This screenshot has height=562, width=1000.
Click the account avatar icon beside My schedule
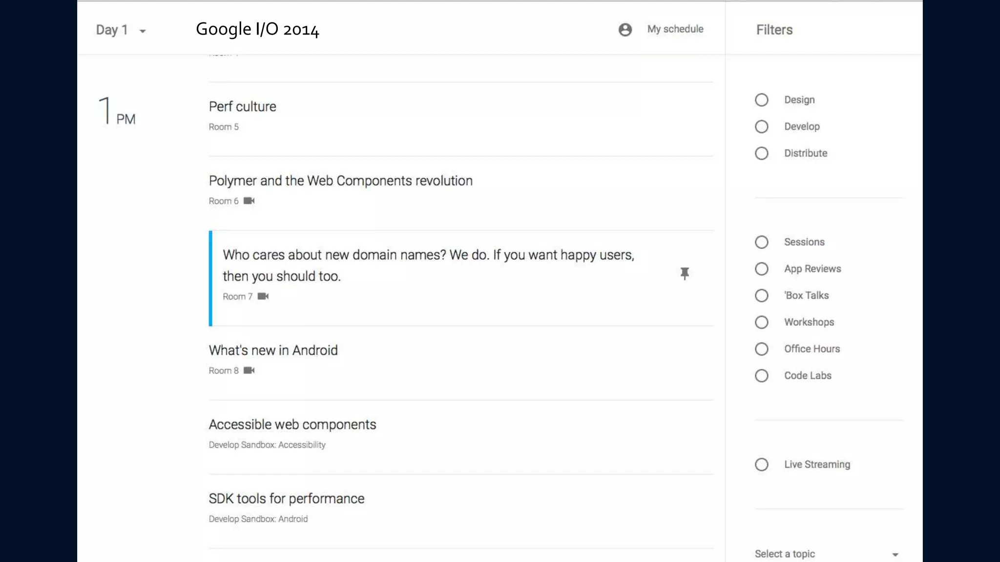tap(625, 30)
